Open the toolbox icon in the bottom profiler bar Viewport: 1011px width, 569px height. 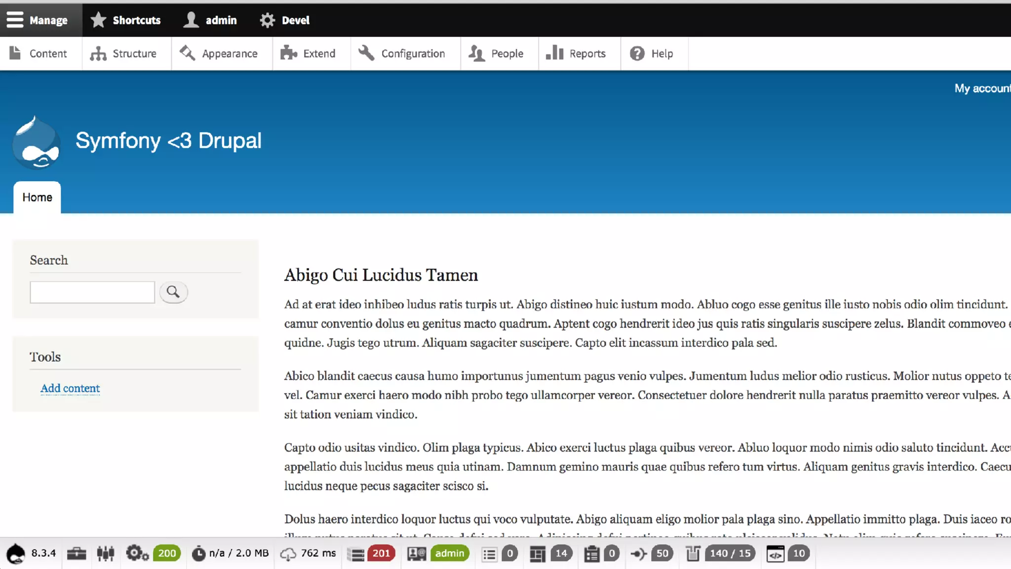77,553
